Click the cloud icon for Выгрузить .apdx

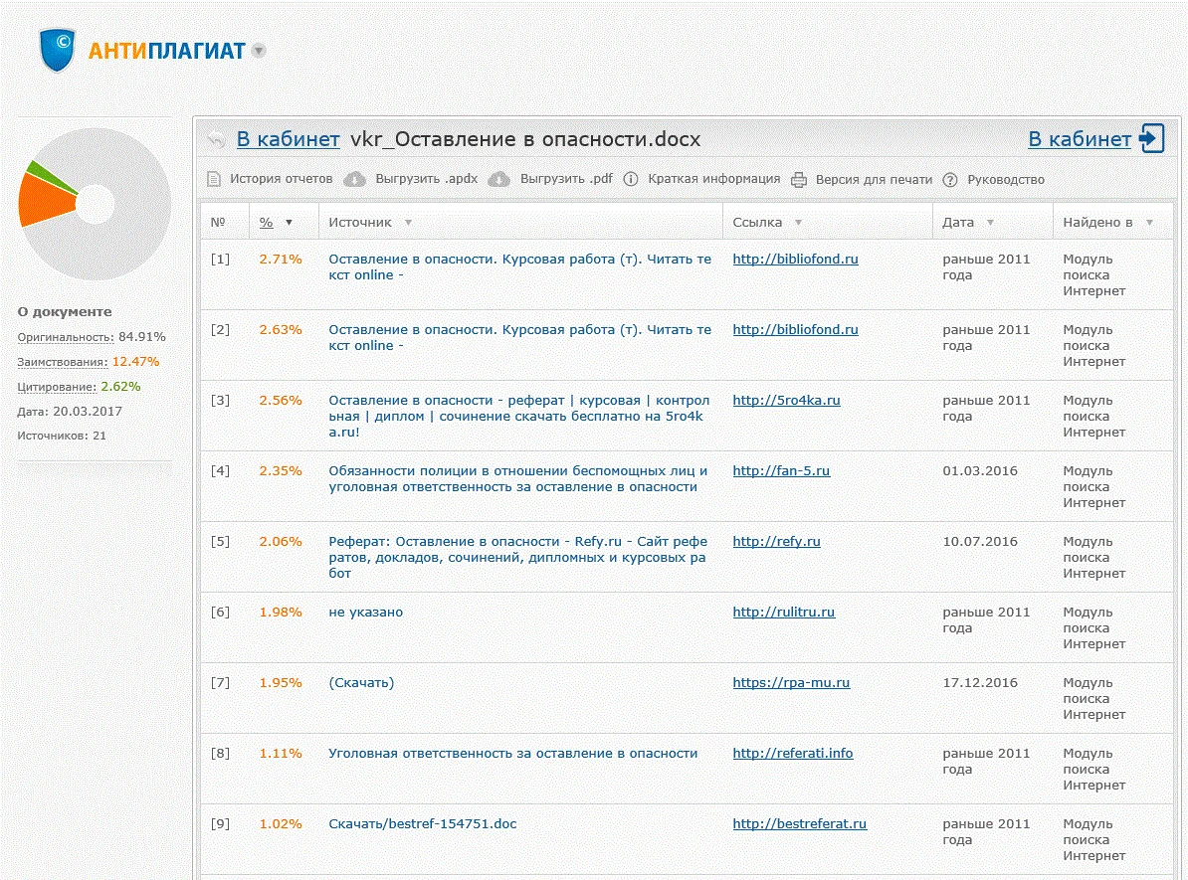[x=355, y=180]
